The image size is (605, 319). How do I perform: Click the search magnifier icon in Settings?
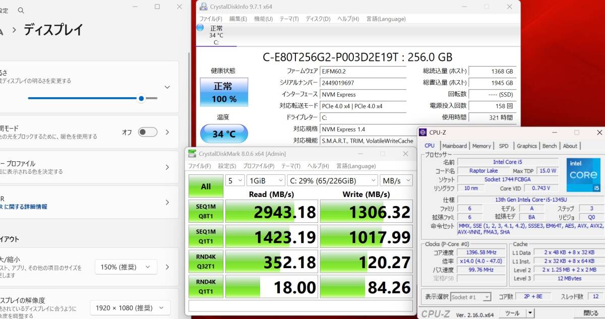21,10
